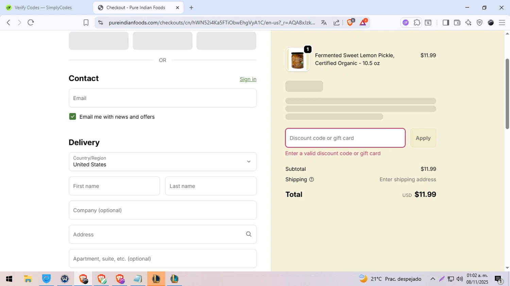510x286 pixels.
Task: Open a new tab with plus button
Action: [x=191, y=7]
